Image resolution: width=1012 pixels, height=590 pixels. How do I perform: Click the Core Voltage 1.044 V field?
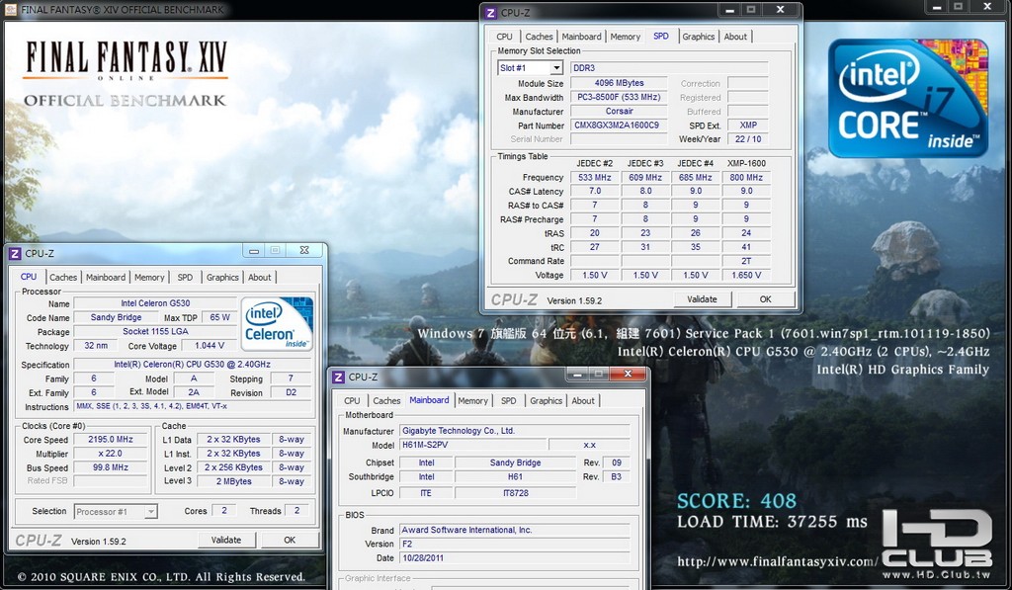click(210, 346)
